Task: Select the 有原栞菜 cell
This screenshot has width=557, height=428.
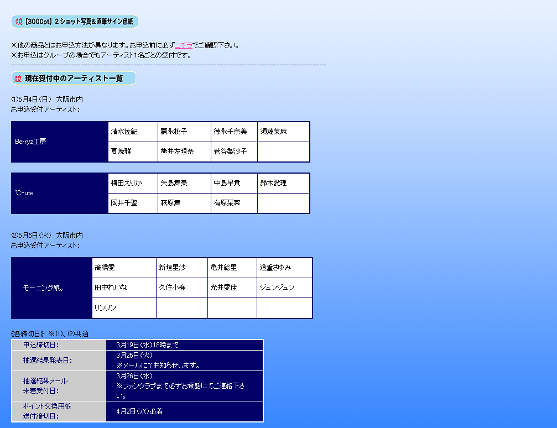Action: pos(234,203)
